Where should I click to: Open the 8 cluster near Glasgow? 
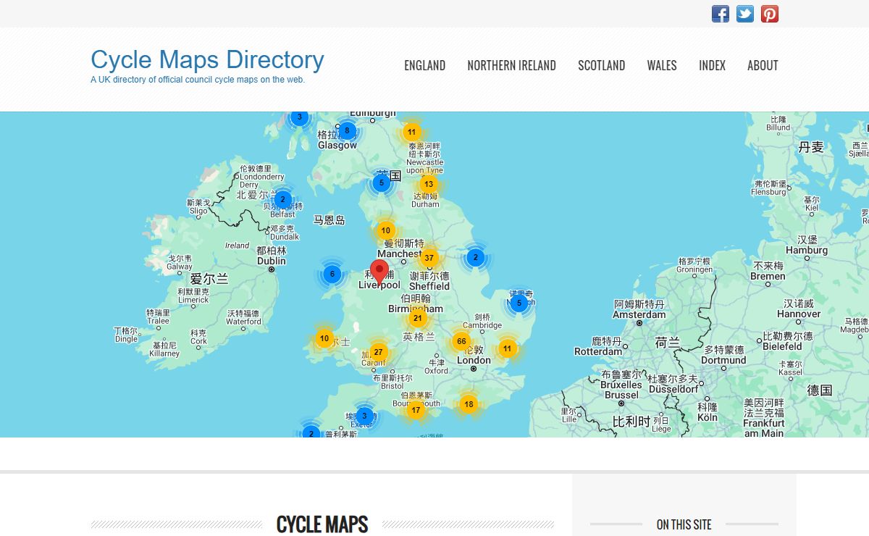pos(347,131)
